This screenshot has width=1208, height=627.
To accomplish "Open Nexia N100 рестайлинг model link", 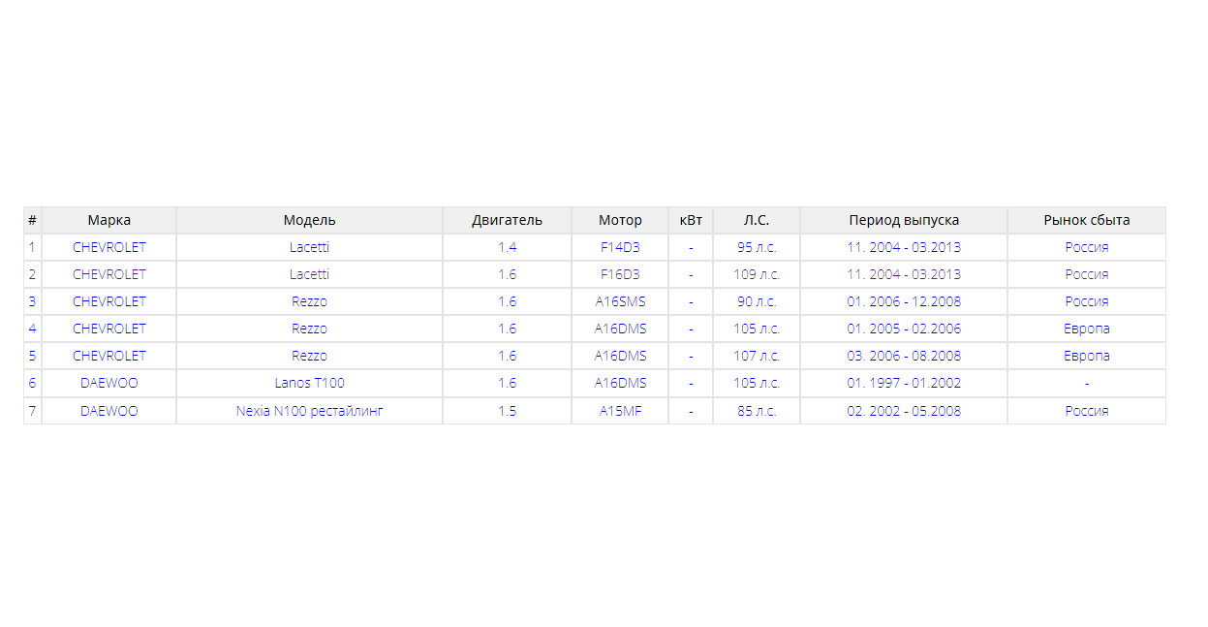I will 309,411.
